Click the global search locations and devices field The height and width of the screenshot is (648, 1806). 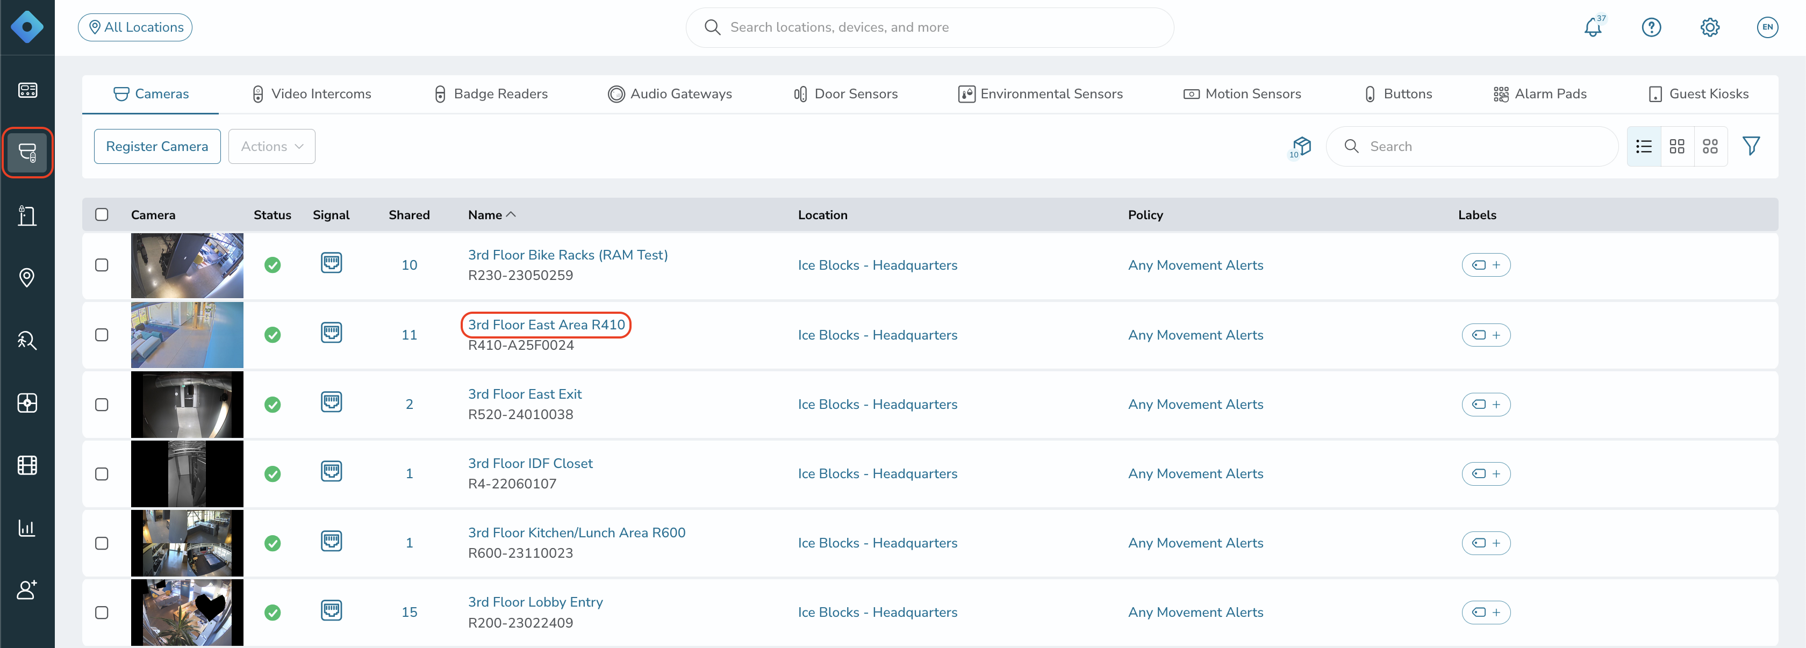pos(930,27)
